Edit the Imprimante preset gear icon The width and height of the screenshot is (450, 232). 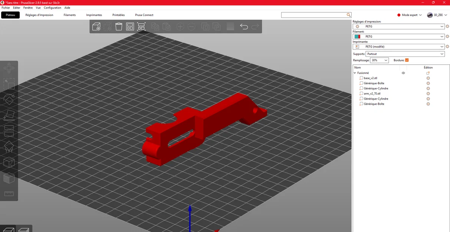(x=447, y=46)
